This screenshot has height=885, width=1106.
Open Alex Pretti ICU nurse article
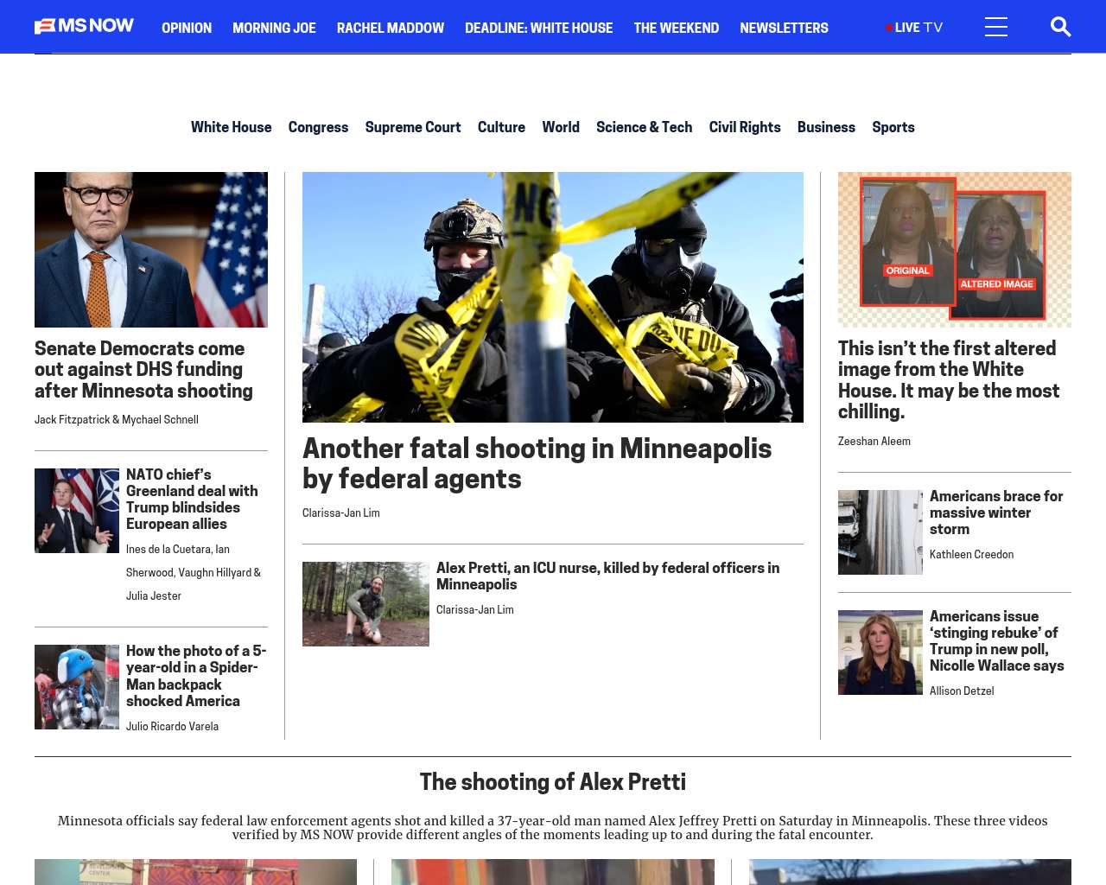(607, 576)
